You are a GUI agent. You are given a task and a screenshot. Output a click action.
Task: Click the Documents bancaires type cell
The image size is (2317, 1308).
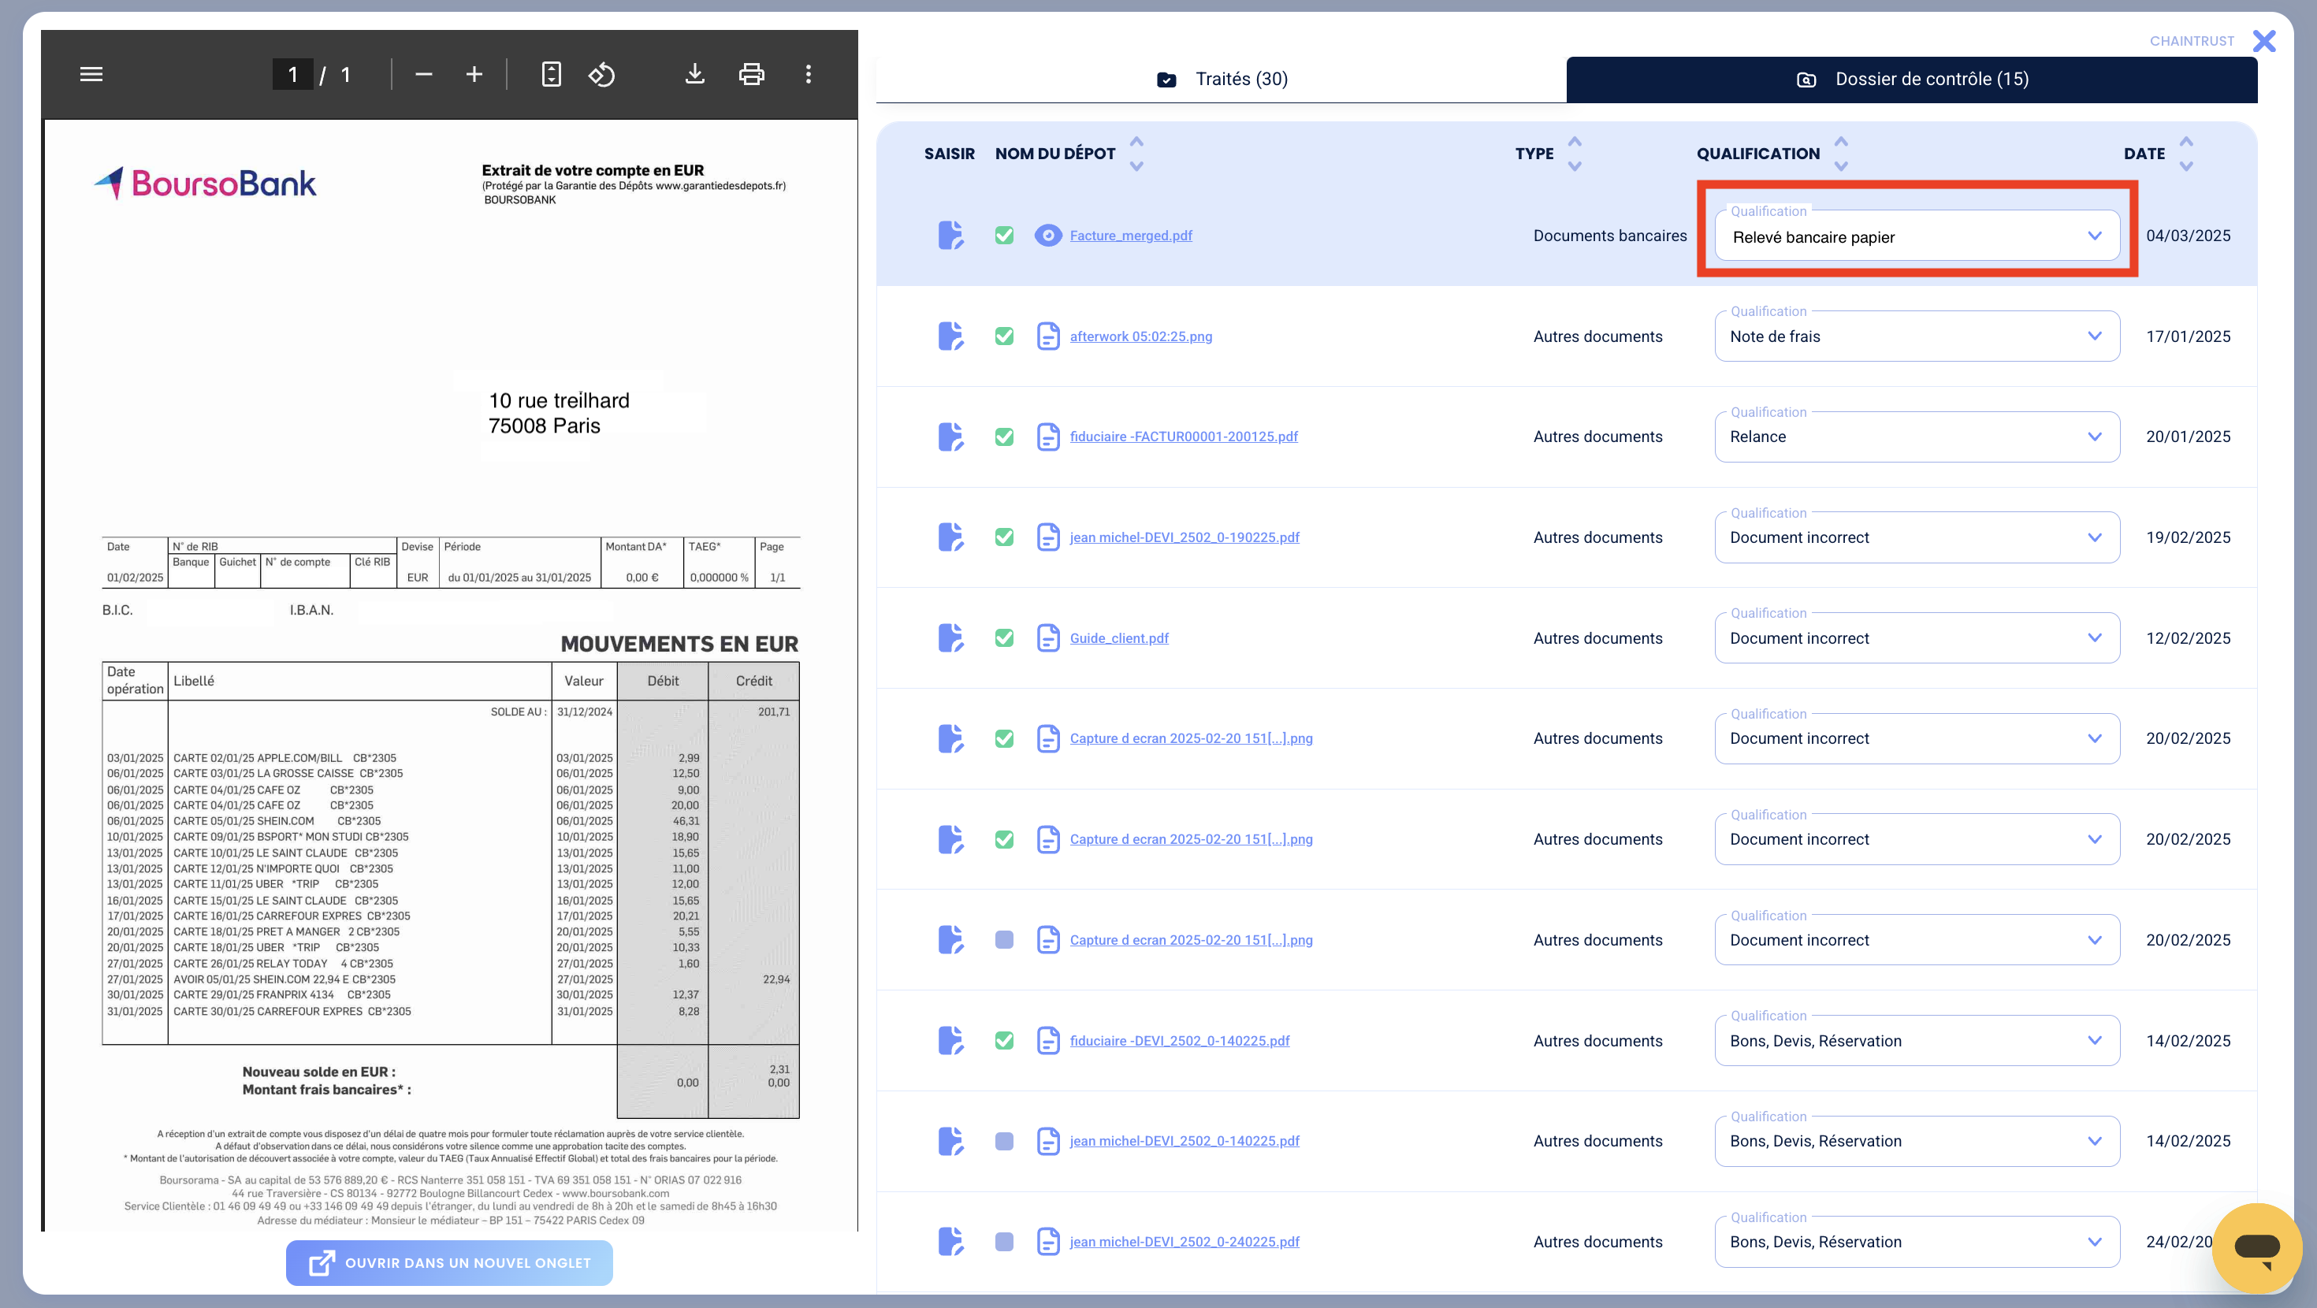tap(1610, 236)
